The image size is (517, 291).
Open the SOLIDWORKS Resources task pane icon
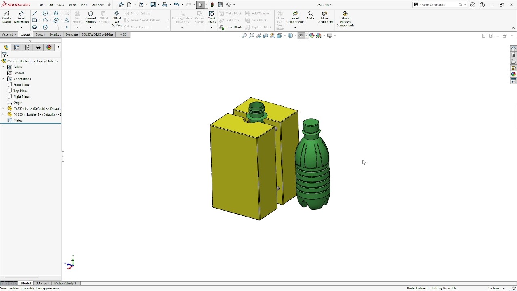click(x=513, y=48)
